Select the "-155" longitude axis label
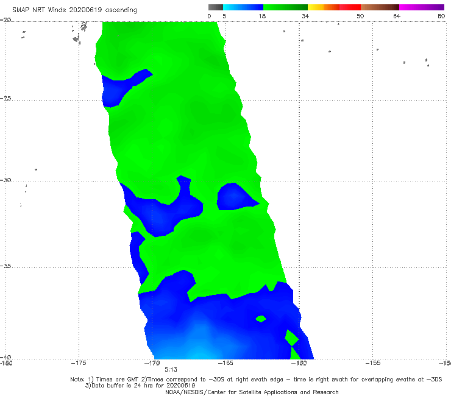 373,363
